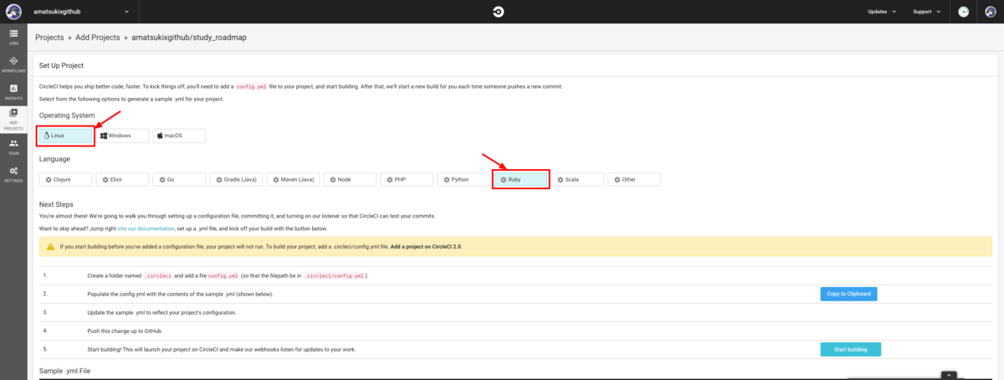Choose Elixir as the language

(122, 179)
